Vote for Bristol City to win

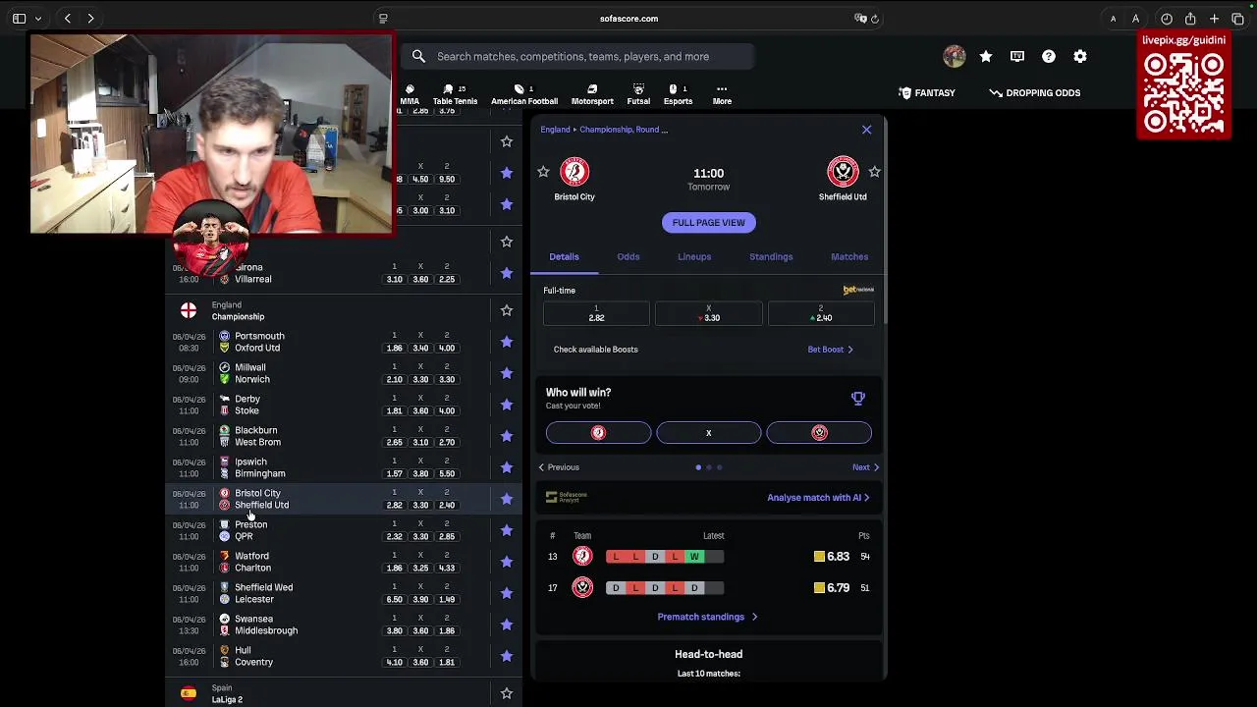(598, 433)
